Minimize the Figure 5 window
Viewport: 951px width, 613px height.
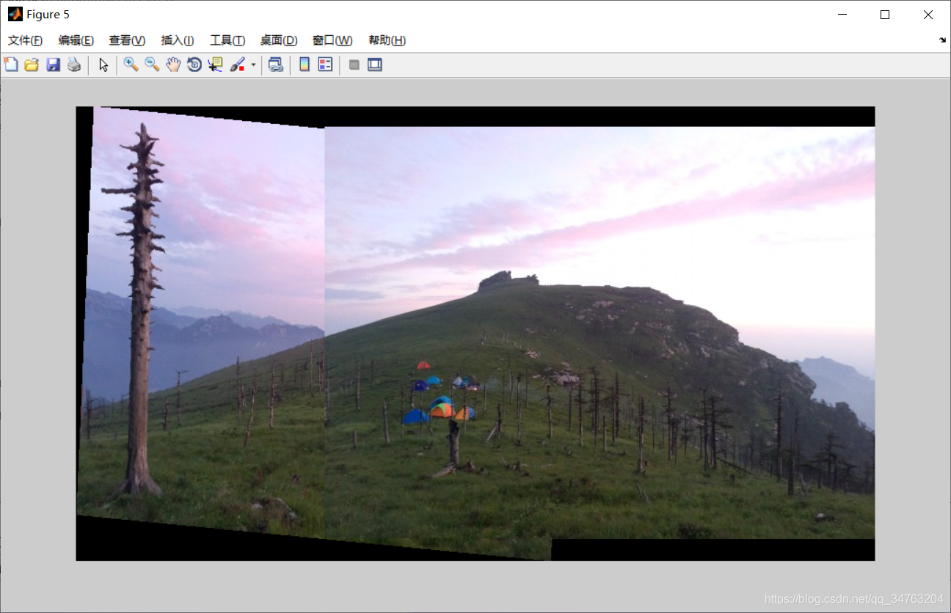click(x=842, y=15)
